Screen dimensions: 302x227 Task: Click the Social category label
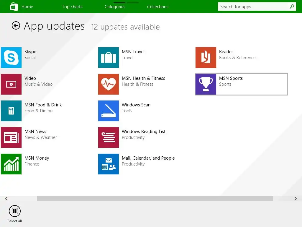click(x=30, y=58)
